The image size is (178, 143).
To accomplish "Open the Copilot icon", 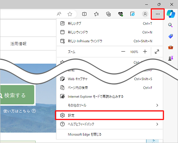I will pos(171,14).
